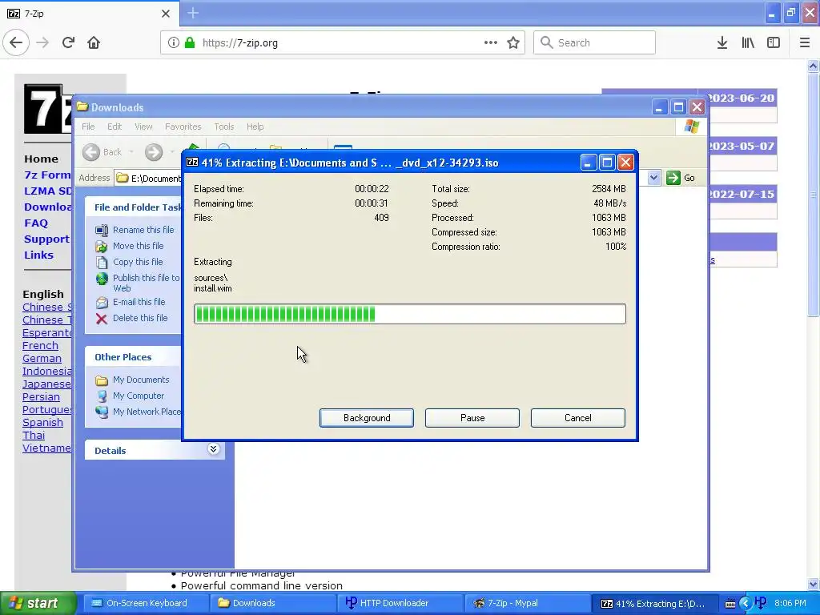The height and width of the screenshot is (615, 820).
Task: Open browser downloads arrow
Action: pos(722,42)
